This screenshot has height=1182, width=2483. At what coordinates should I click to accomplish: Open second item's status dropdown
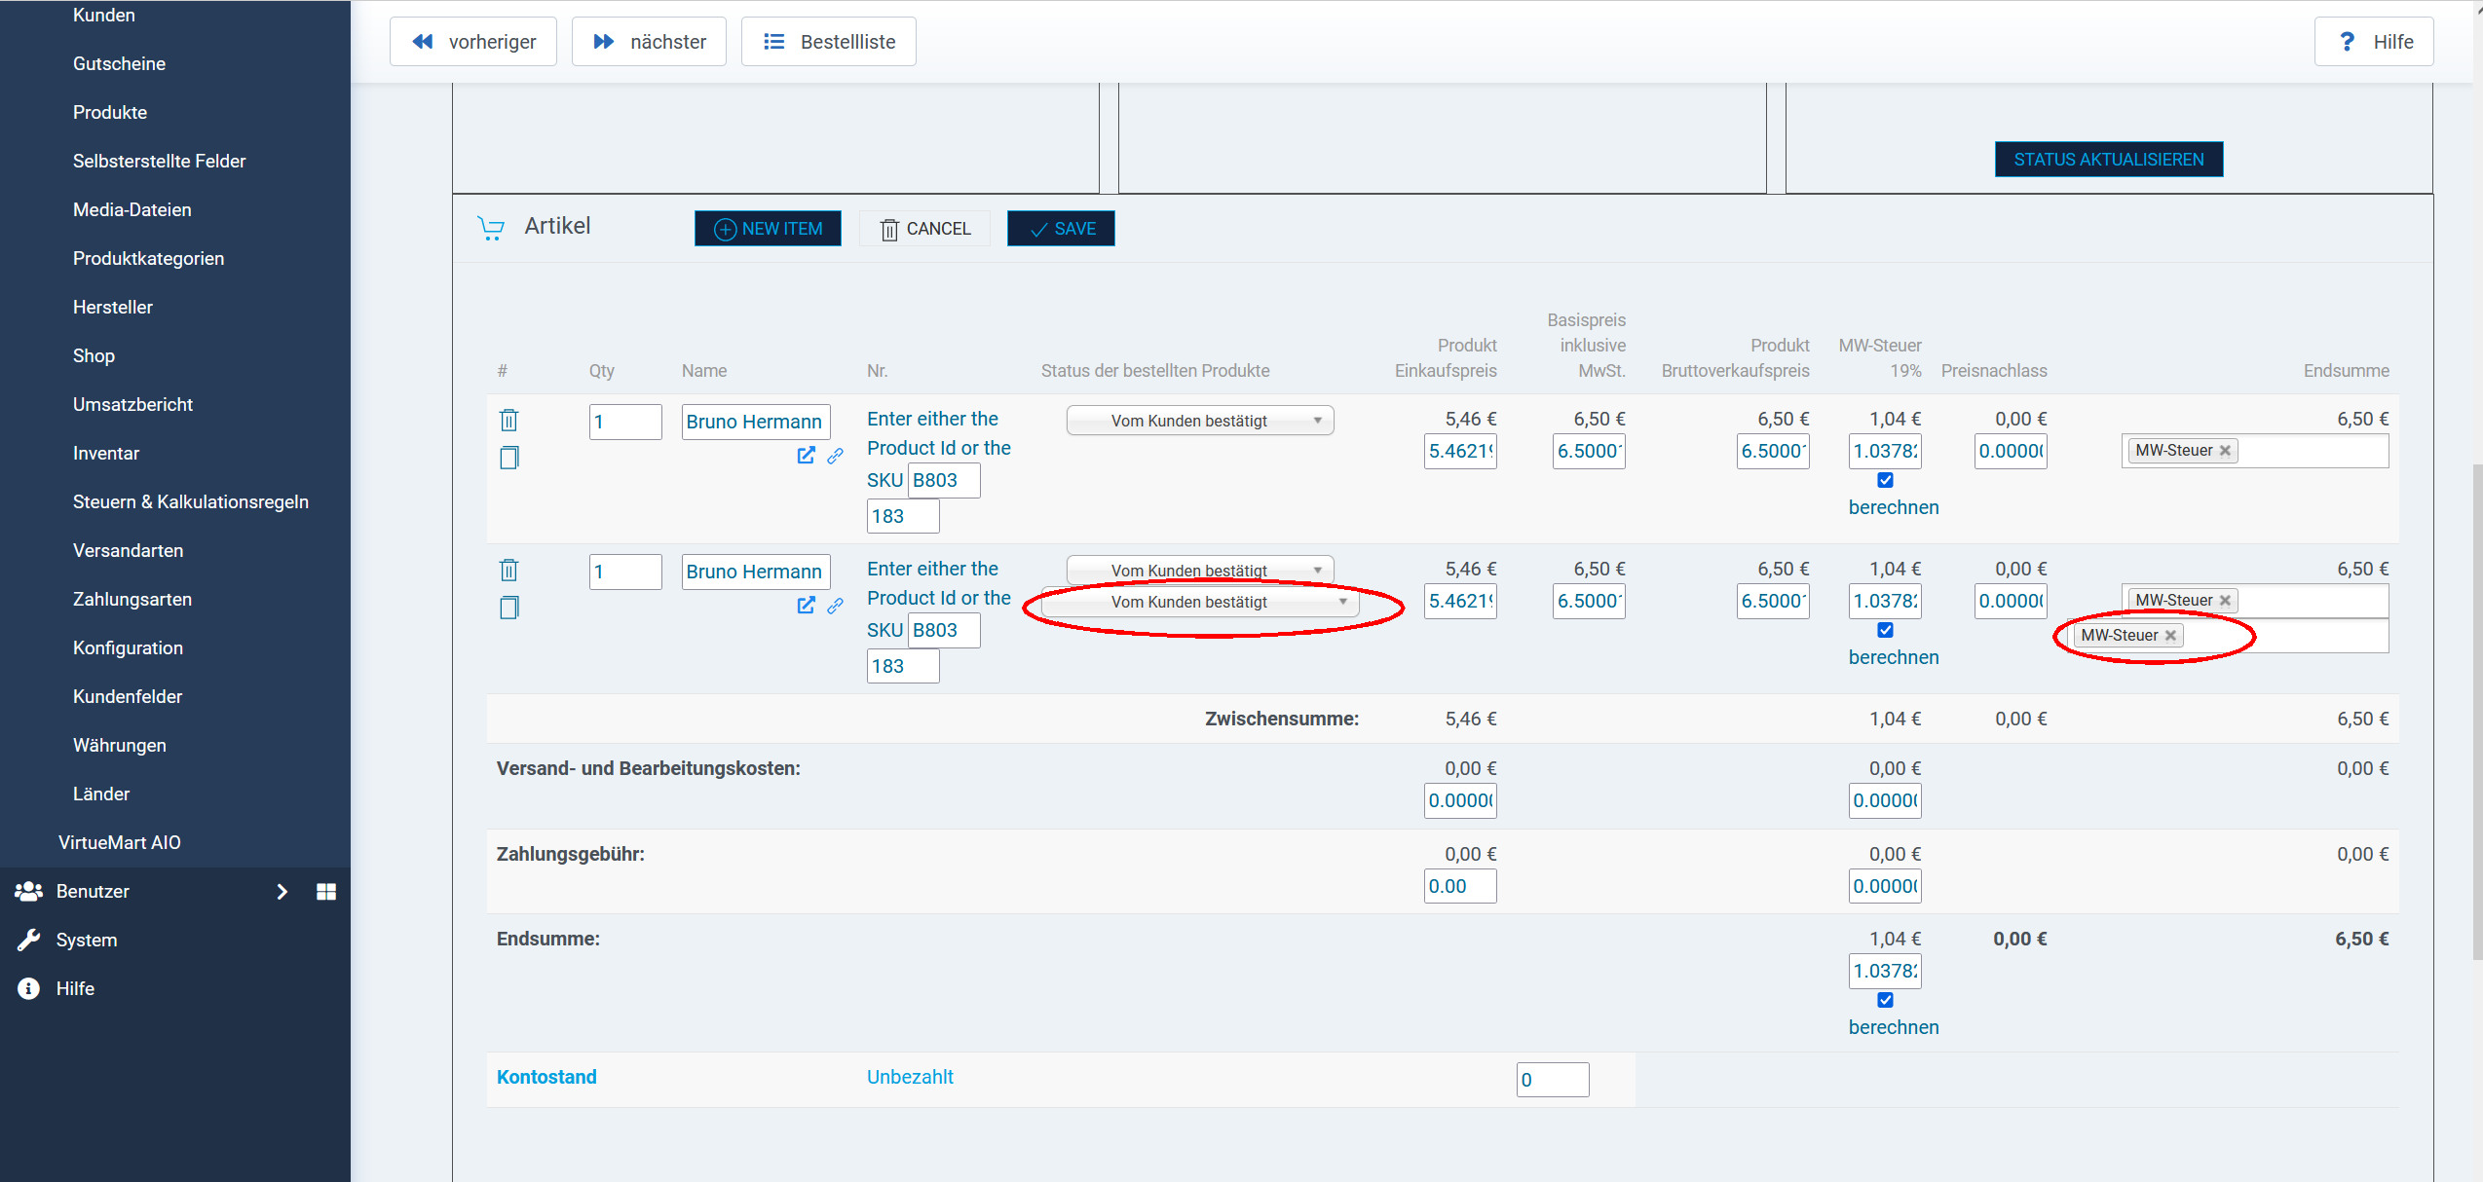(x=1199, y=570)
